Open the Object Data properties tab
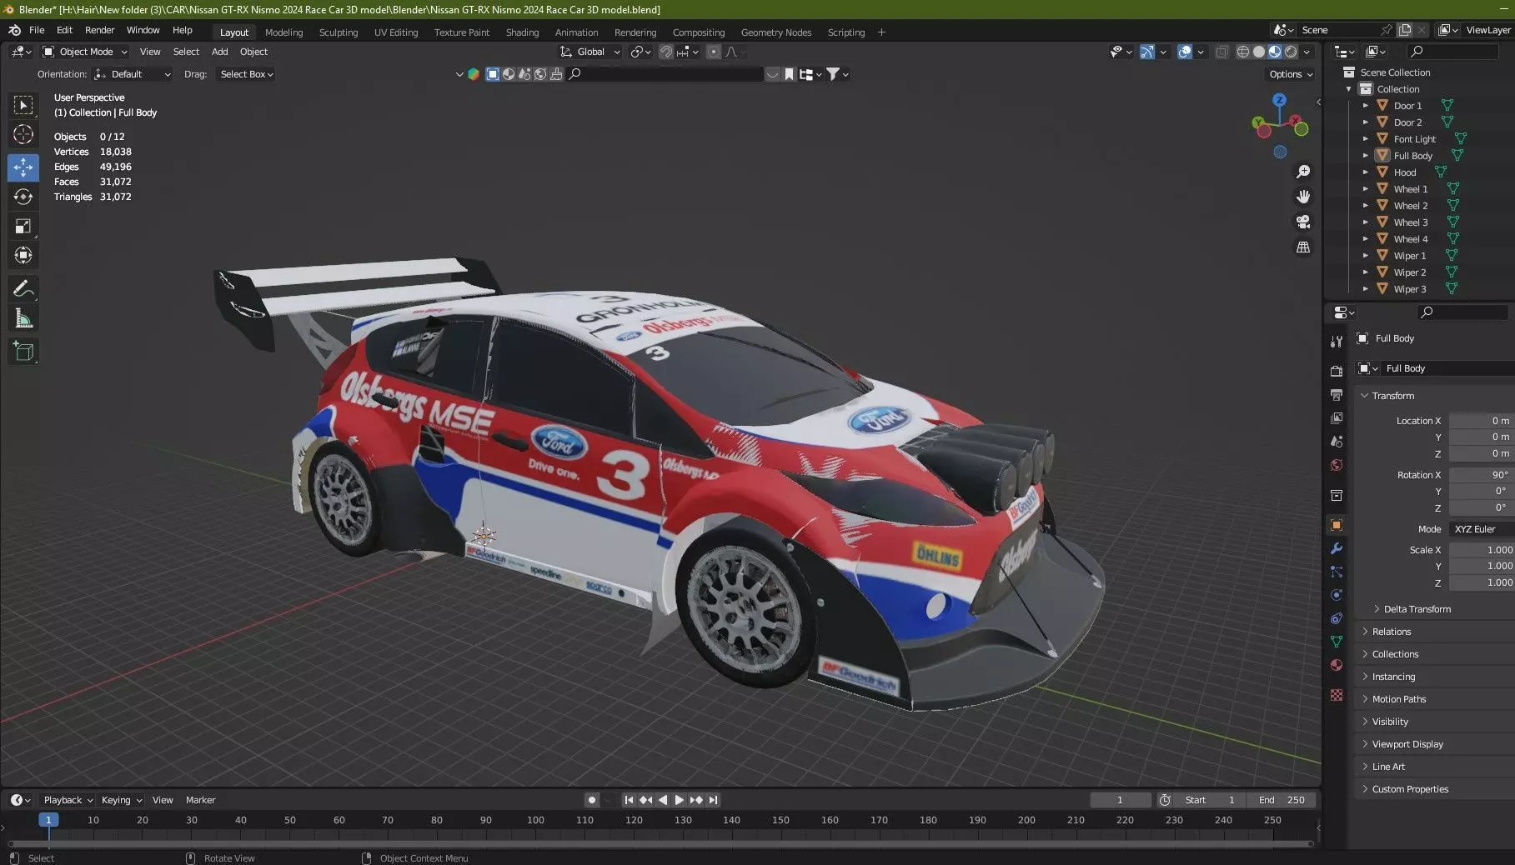Screen dimensions: 1515x865 (1337, 642)
